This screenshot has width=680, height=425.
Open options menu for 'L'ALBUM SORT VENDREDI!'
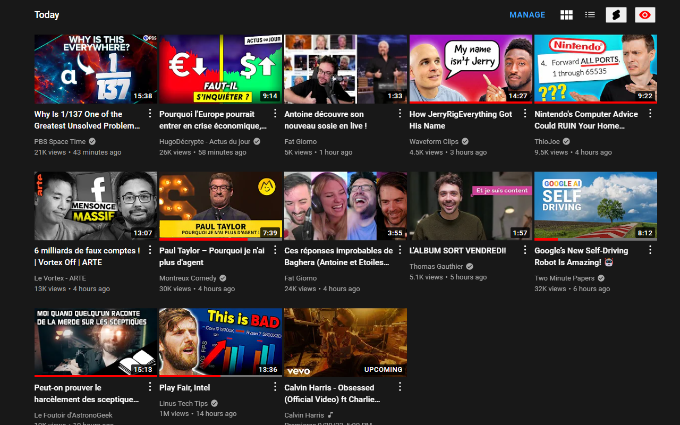click(525, 250)
